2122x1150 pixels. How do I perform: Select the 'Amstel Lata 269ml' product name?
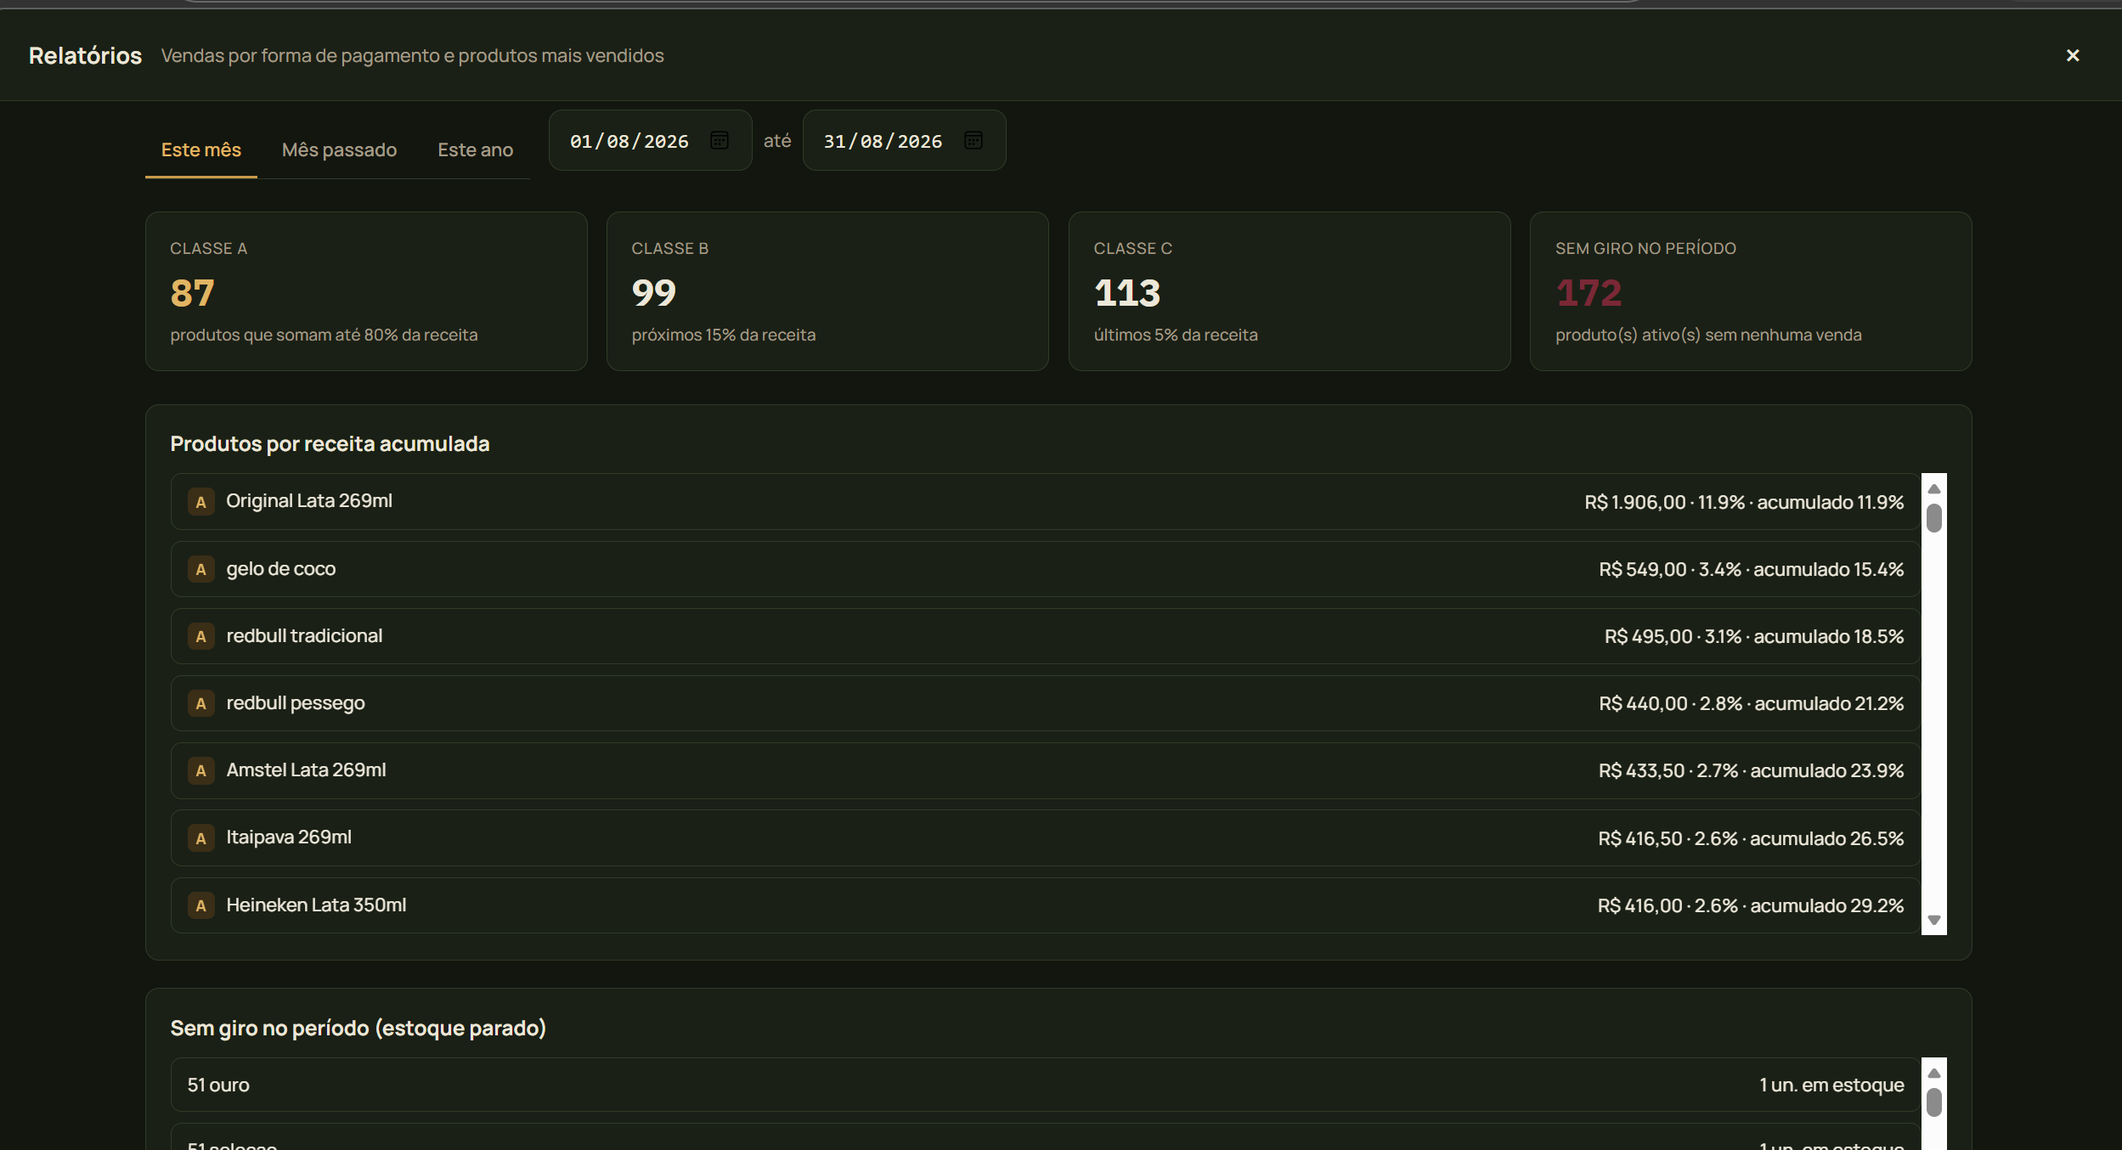click(306, 770)
